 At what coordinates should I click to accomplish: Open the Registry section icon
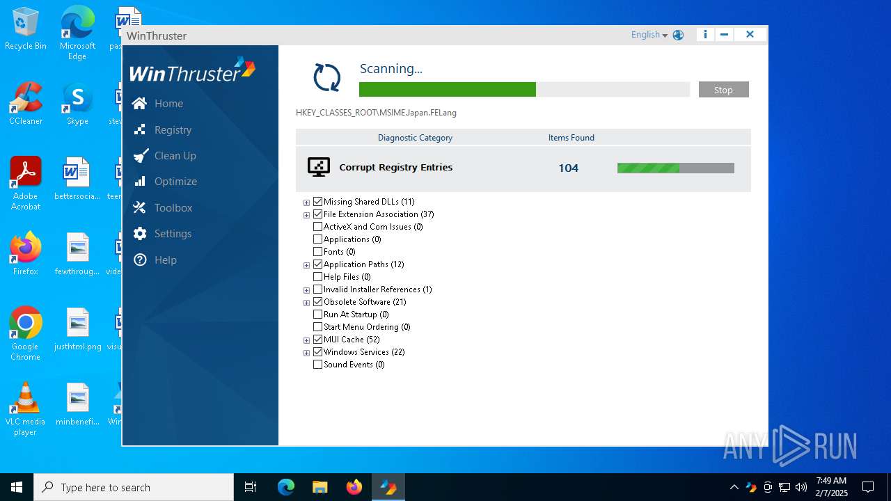point(139,129)
